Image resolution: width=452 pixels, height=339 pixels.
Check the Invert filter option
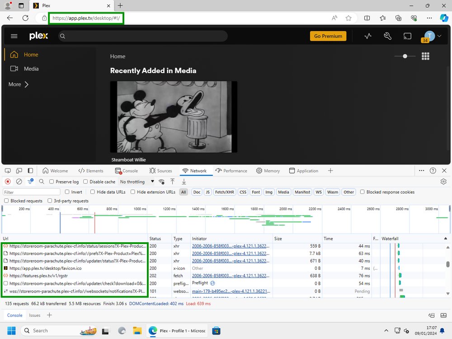67,192
